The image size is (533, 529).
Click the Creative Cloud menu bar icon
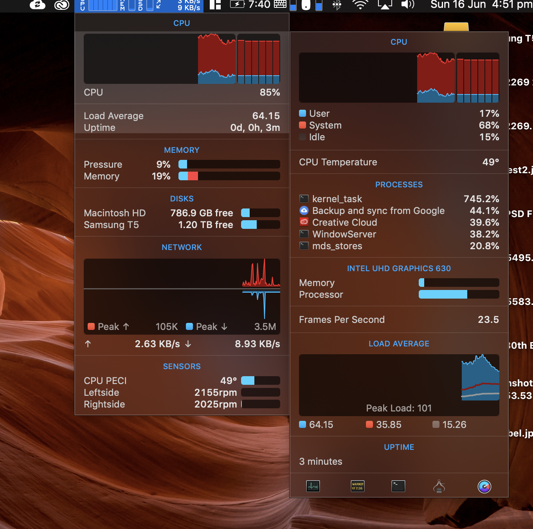[61, 5]
